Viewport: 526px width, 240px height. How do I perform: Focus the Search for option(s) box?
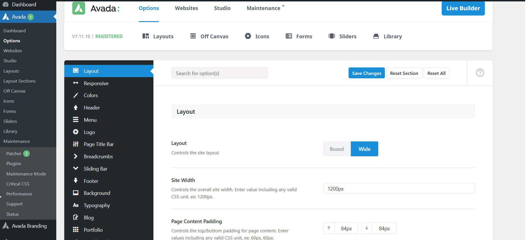pos(219,73)
